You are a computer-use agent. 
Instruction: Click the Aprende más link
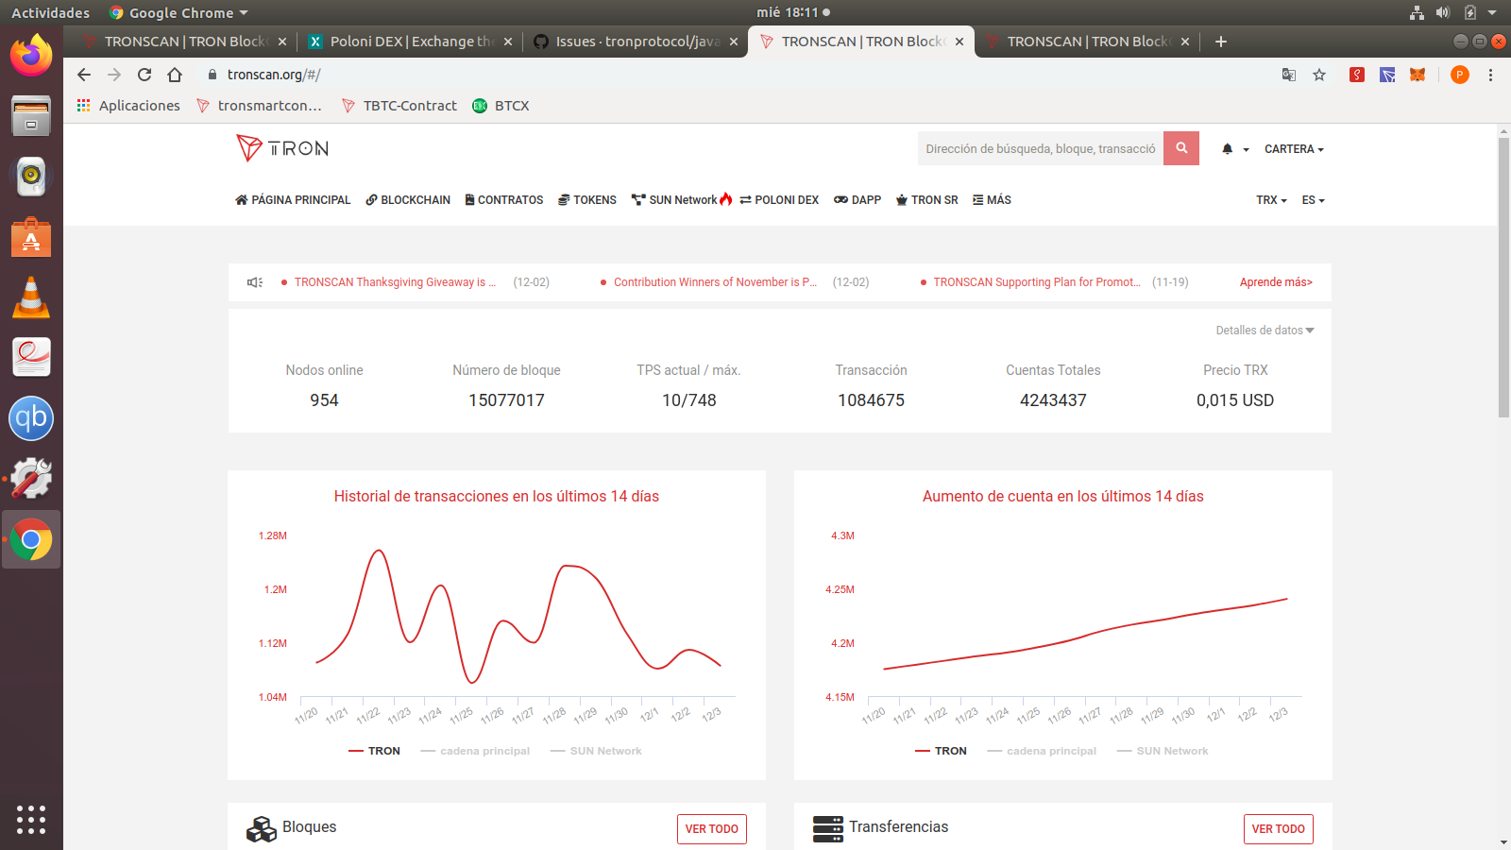tap(1276, 281)
